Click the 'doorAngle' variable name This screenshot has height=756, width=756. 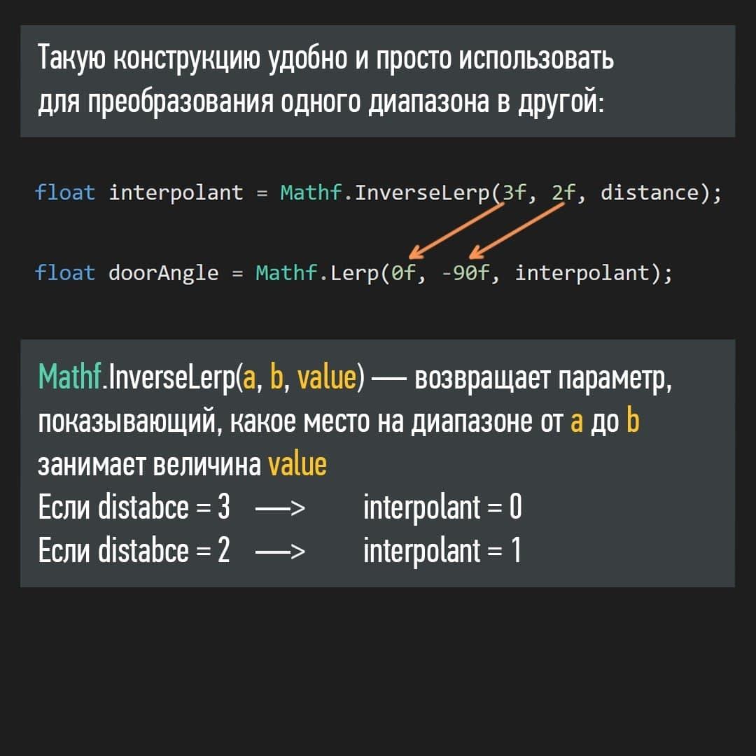pyautogui.click(x=163, y=273)
